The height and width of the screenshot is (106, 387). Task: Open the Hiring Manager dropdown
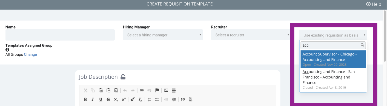click(163, 35)
